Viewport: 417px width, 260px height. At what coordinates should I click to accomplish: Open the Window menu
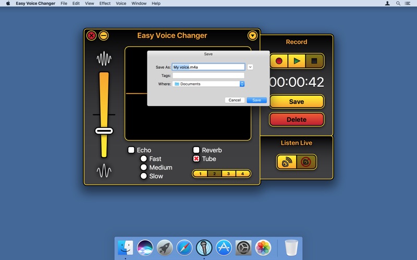pos(139,3)
